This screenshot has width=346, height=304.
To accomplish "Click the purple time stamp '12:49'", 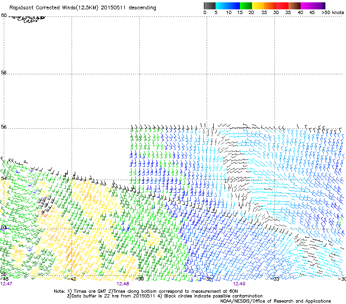I will click(x=239, y=284).
